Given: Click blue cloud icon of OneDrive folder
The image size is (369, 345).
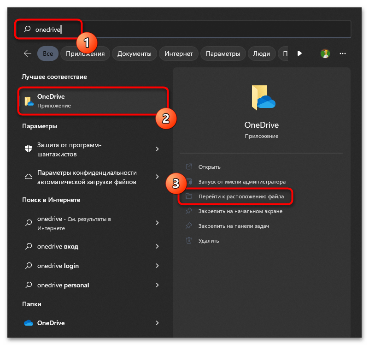Looking at the screenshot, I should 29,323.
